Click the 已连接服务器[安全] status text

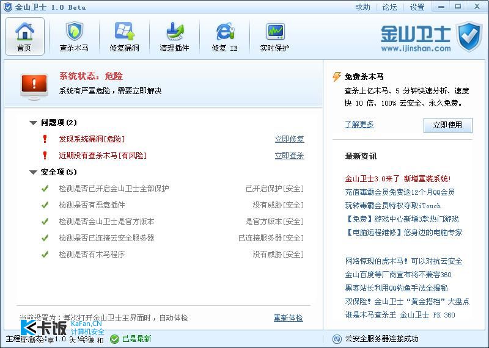click(x=271, y=237)
